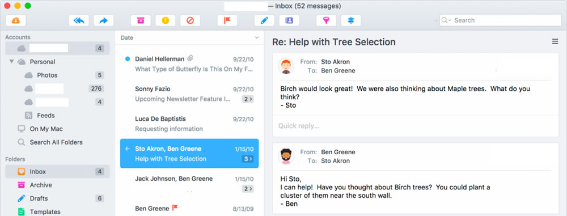
Task: Select Help with Tree Selection conversation
Action: [189, 154]
